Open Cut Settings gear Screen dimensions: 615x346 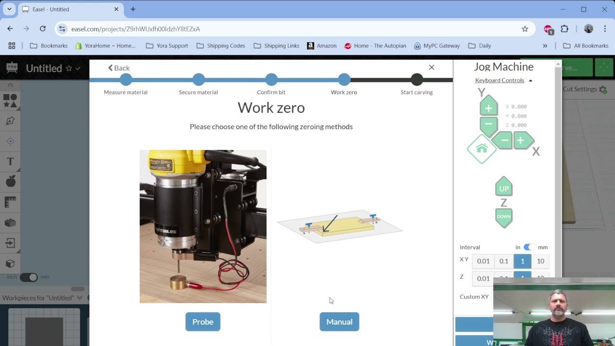pos(603,89)
